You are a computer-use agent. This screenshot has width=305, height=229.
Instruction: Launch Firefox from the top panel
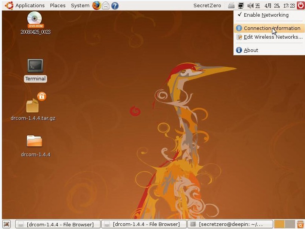(x=96, y=6)
